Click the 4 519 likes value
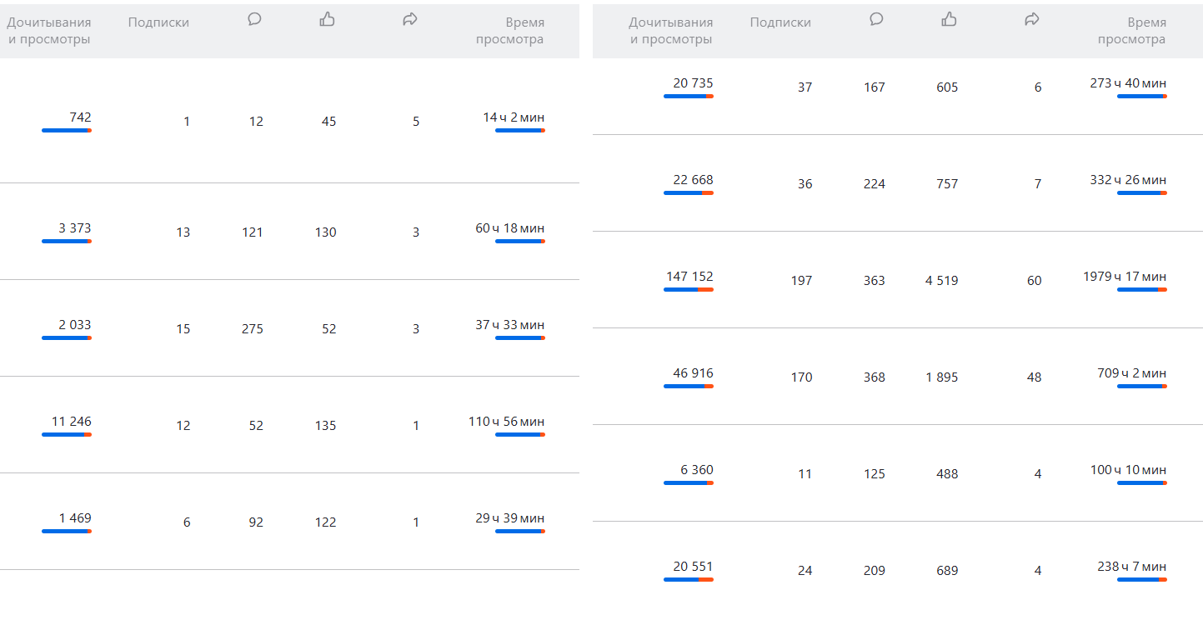 [941, 281]
